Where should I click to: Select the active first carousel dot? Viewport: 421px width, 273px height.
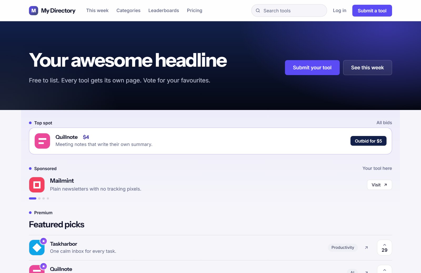coord(33,198)
